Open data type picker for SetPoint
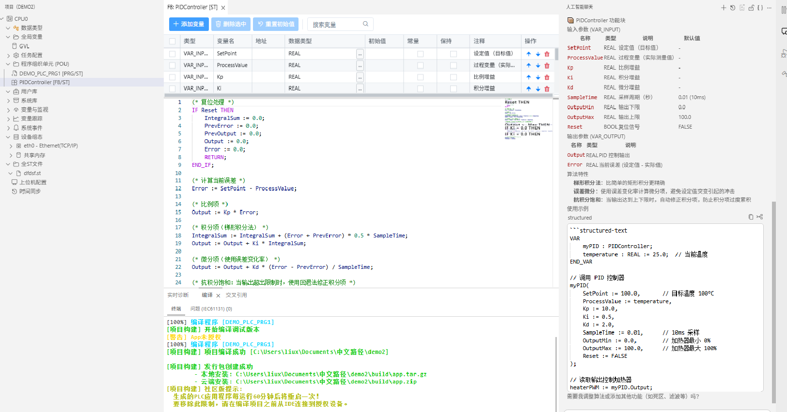 tap(360, 54)
